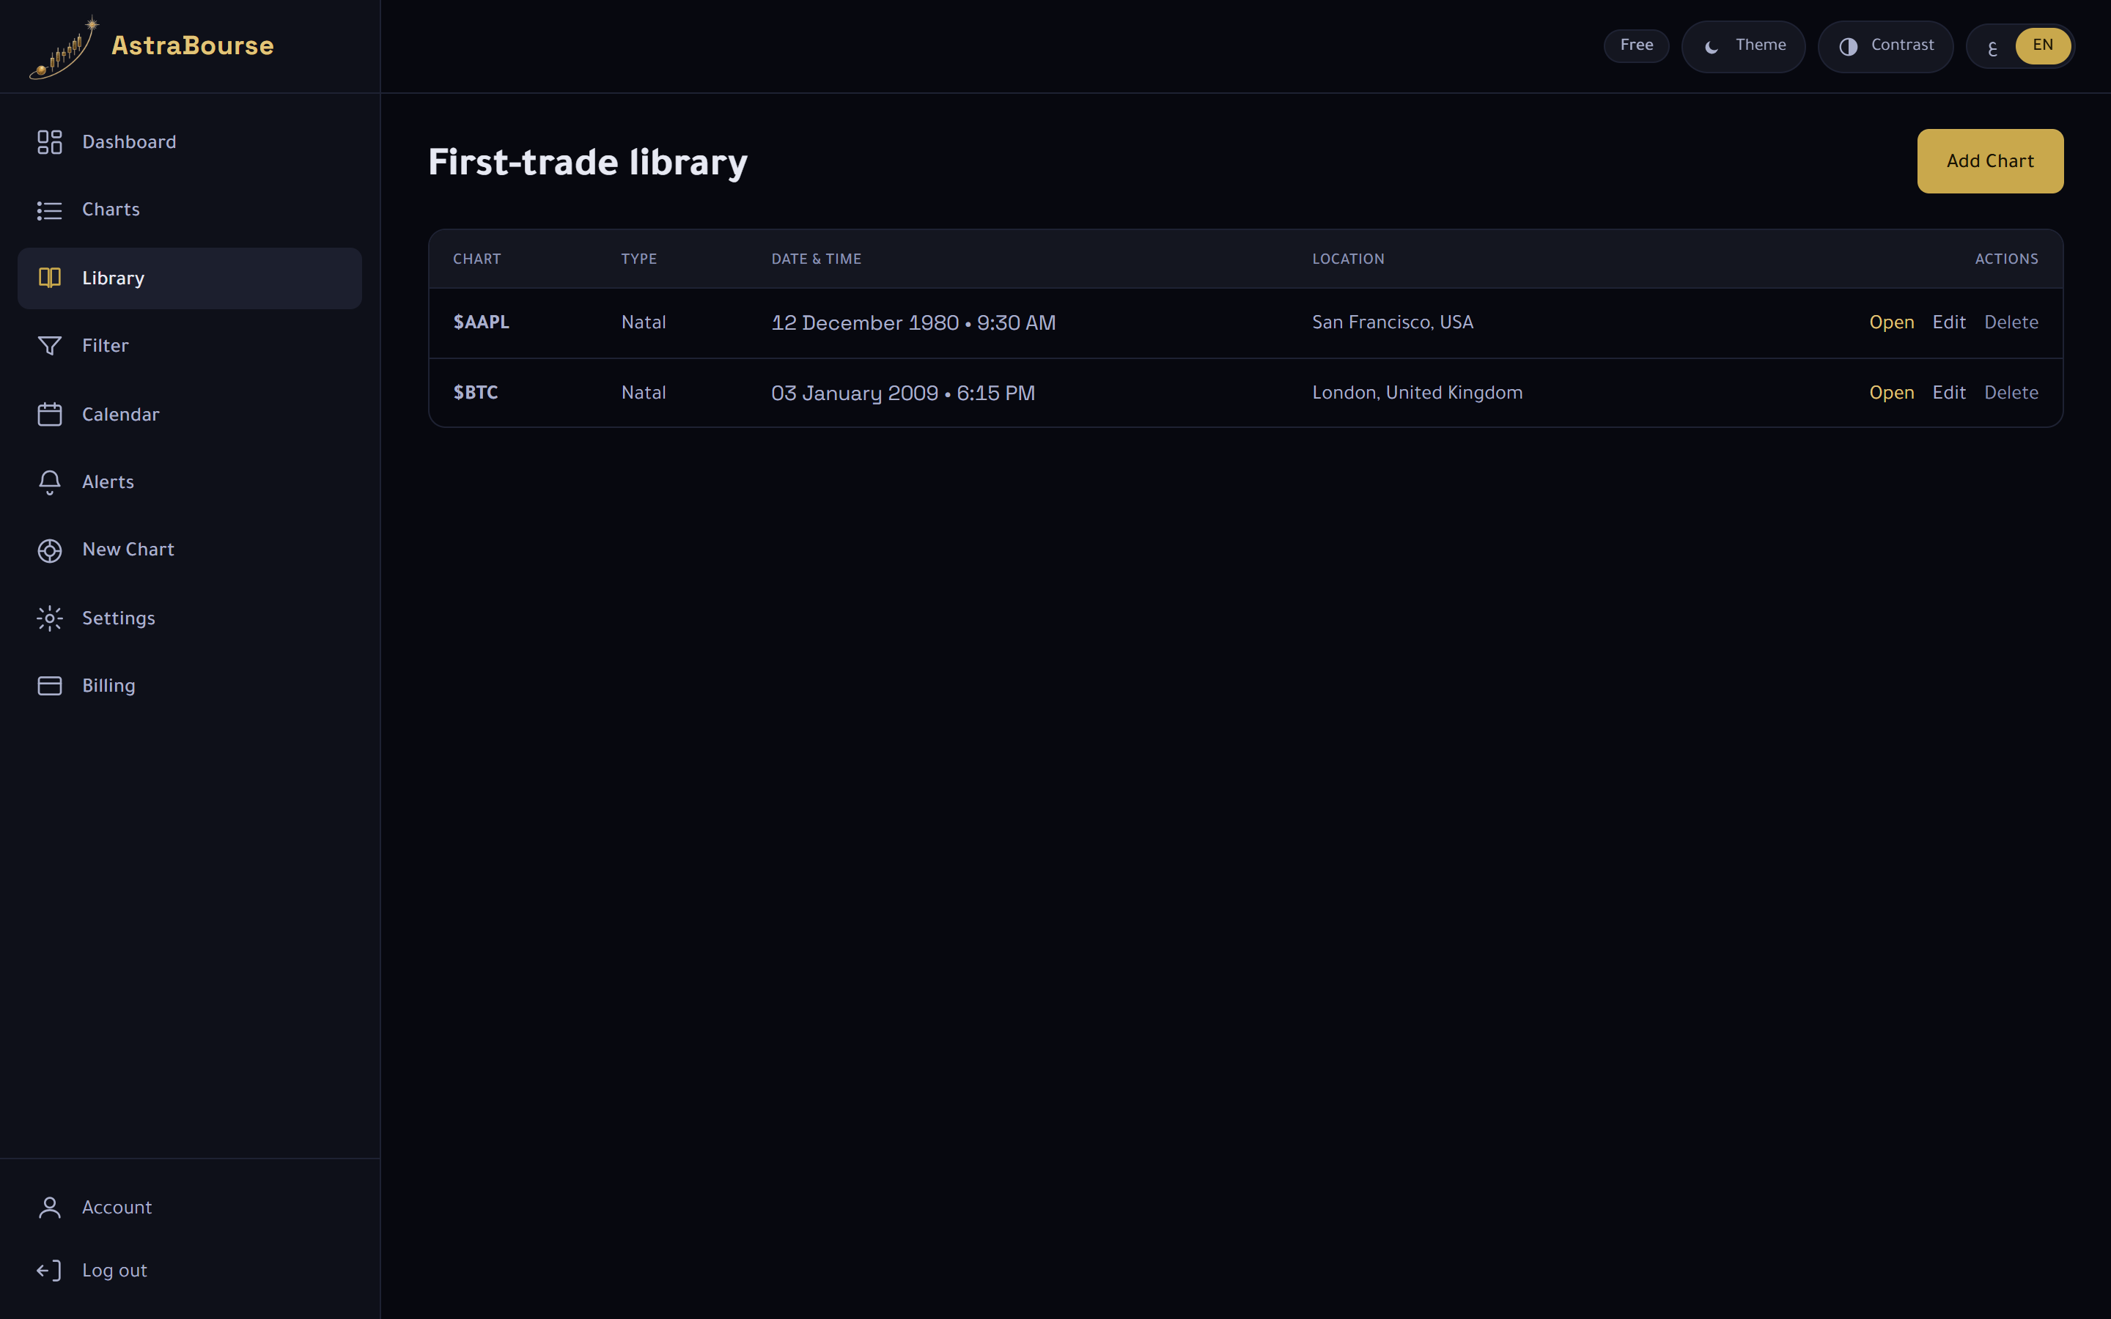Viewport: 2111px width, 1319px height.
Task: Select the New Chart target icon
Action: (x=50, y=550)
